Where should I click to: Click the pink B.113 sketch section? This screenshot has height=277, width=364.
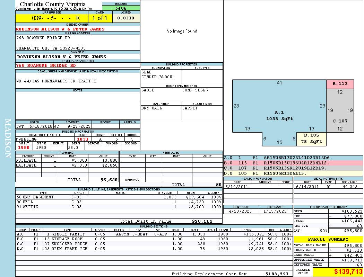pos(340,84)
